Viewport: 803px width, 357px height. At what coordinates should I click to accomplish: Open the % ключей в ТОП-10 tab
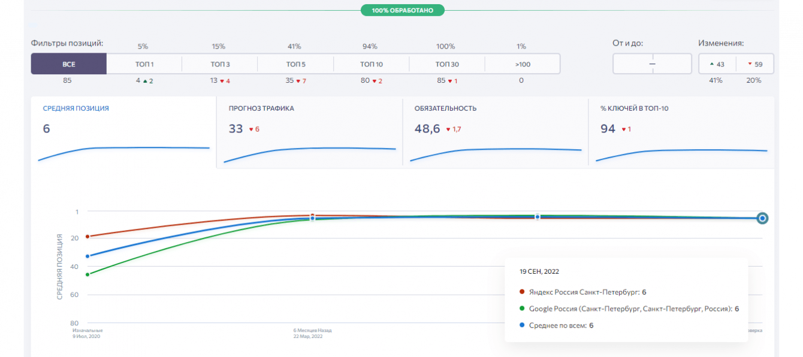coord(681,132)
